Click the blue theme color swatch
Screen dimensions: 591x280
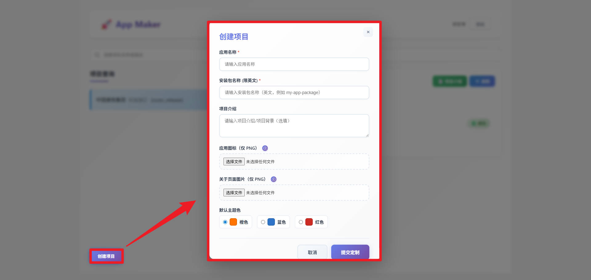click(x=271, y=222)
